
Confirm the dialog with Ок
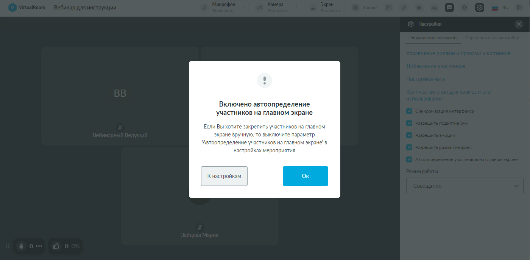(306, 176)
